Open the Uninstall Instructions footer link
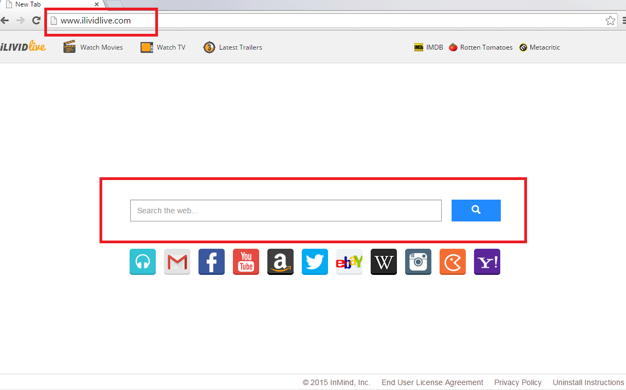The height and width of the screenshot is (390, 626). click(588, 382)
